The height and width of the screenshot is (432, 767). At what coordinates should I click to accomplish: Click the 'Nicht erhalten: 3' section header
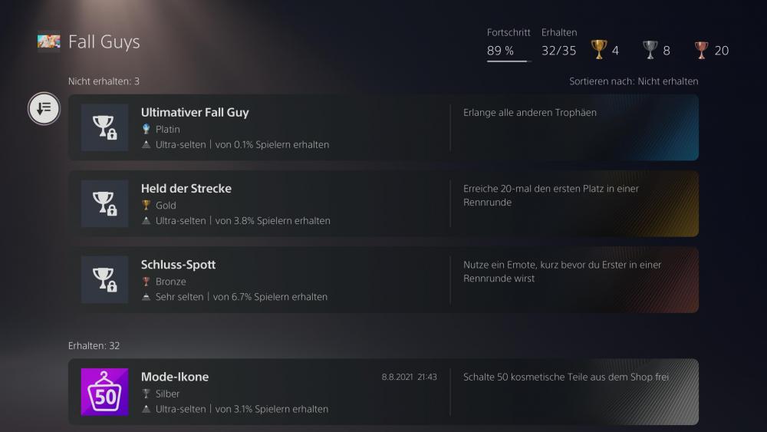(x=104, y=81)
